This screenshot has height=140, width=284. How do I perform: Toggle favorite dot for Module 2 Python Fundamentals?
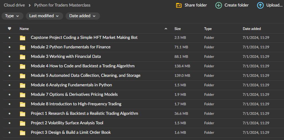[x=9, y=47]
